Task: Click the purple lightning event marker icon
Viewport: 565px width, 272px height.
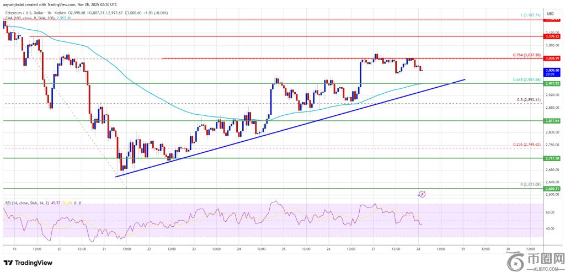Action: tap(422, 194)
